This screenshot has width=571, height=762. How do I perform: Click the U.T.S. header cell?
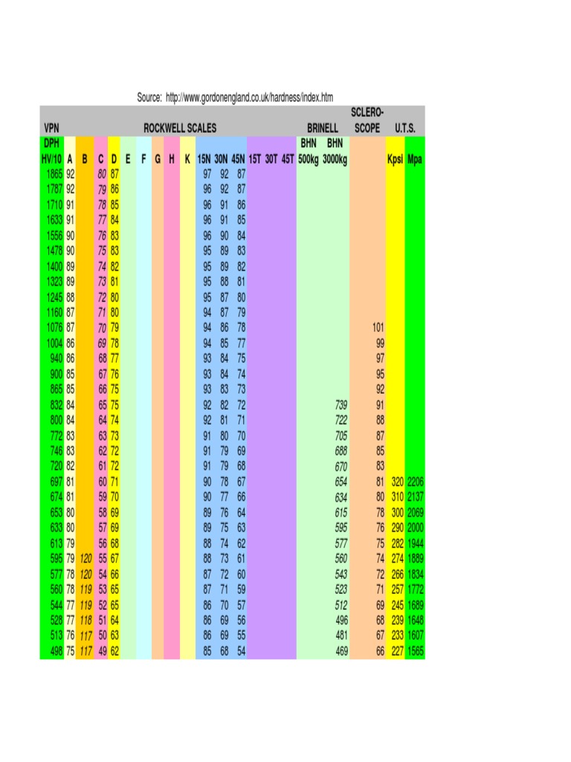tap(405, 128)
